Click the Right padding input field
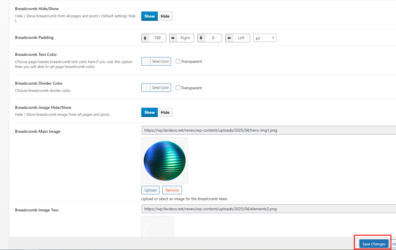The image size is (396, 250). pyautogui.click(x=185, y=38)
